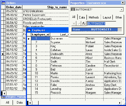
Task: Click the Orders window title bar
Action: [x=35, y=3]
